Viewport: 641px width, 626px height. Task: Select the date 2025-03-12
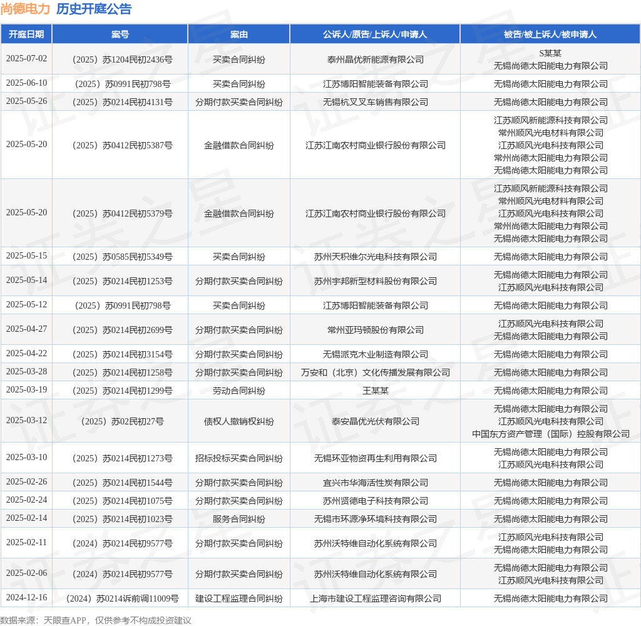[26, 420]
